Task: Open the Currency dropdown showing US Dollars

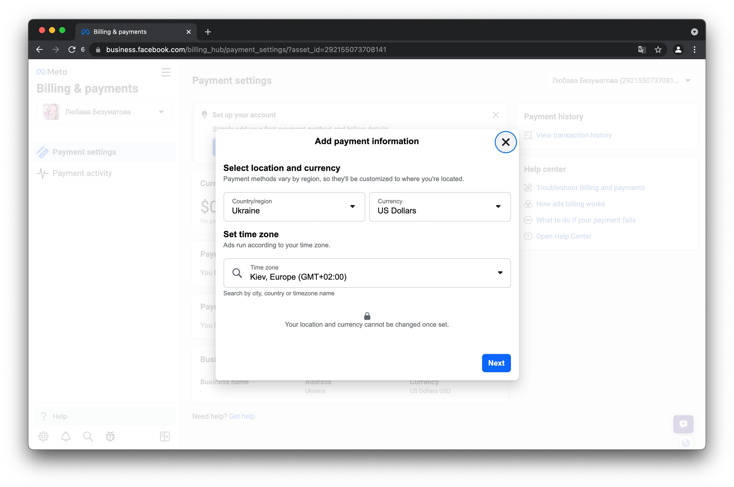Action: pyautogui.click(x=440, y=206)
